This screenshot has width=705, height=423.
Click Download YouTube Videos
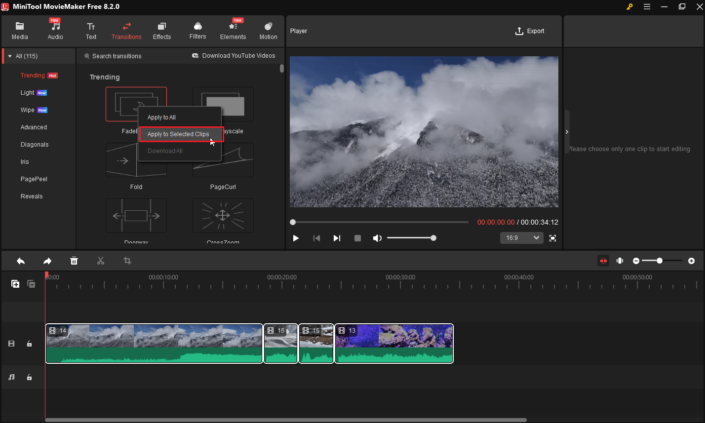coord(234,56)
